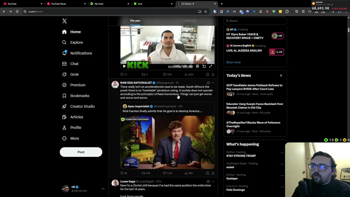Image resolution: width=350 pixels, height=197 pixels.
Task: Open more options on Lucas Gage post
Action: (213, 181)
